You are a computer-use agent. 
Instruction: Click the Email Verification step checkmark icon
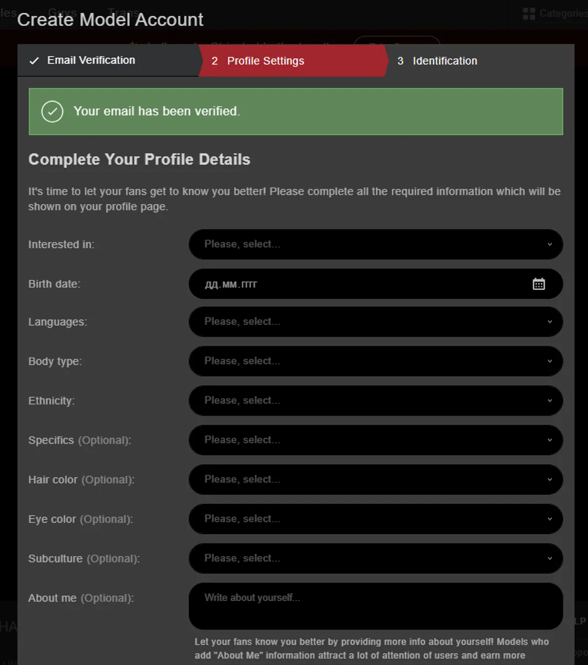(34, 61)
